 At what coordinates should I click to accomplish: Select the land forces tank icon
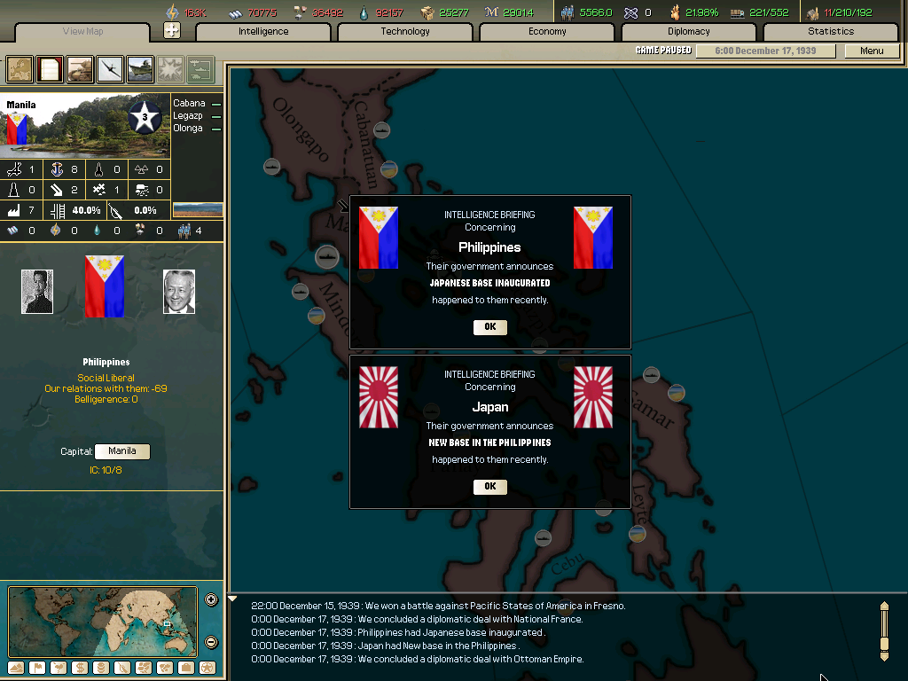point(79,69)
